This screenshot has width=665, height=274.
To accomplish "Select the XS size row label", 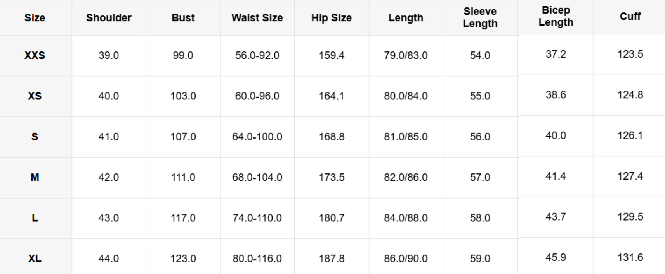I will pyautogui.click(x=35, y=96).
